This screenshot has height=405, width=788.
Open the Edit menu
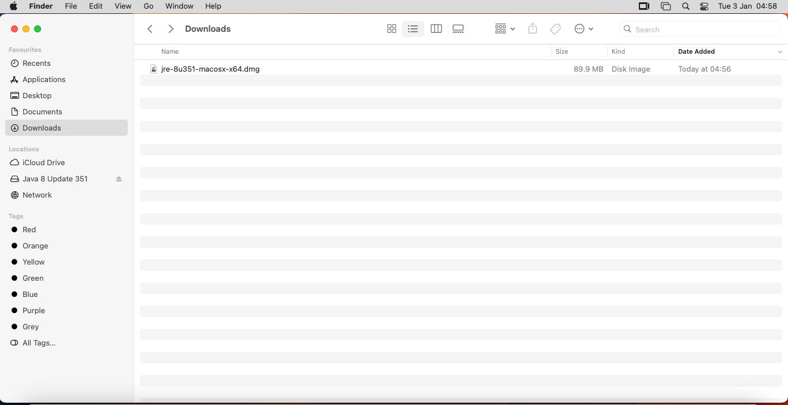coord(96,6)
